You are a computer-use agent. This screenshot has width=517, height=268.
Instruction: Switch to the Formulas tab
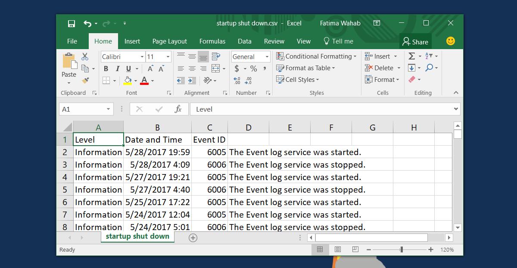212,41
